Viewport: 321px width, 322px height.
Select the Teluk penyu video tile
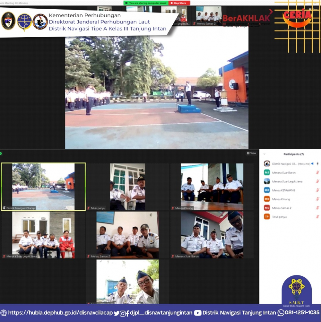[x=127, y=187]
